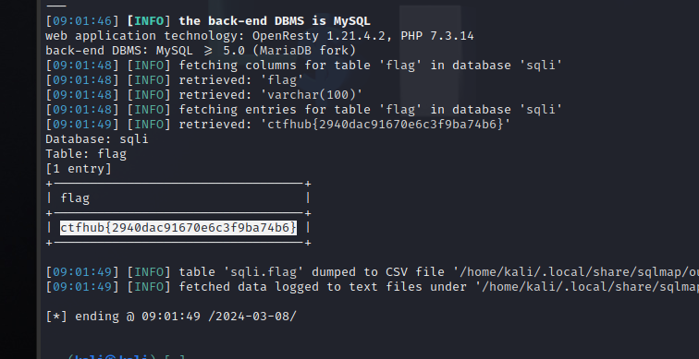Click the 'flag' column header in results table
The width and height of the screenshot is (699, 359).
[x=75, y=198]
